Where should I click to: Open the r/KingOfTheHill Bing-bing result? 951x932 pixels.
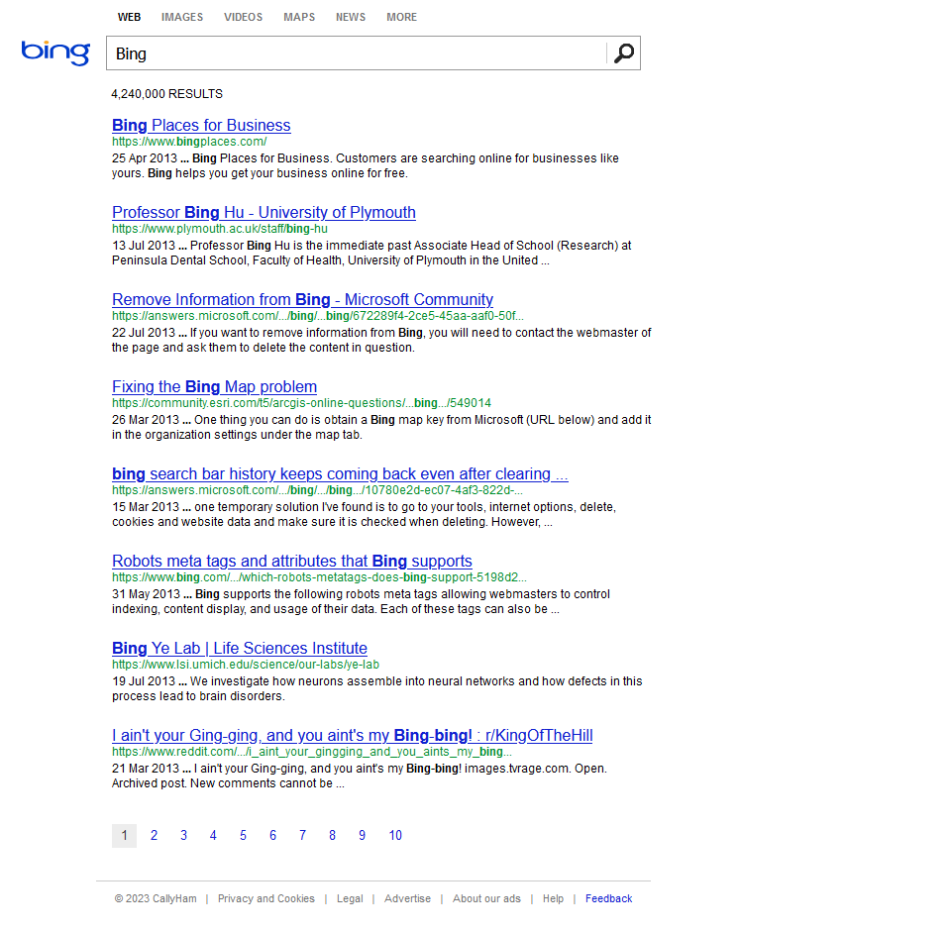[x=353, y=736]
